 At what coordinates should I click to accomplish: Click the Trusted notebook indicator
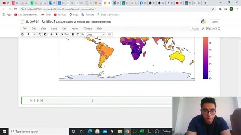coord(195,28)
